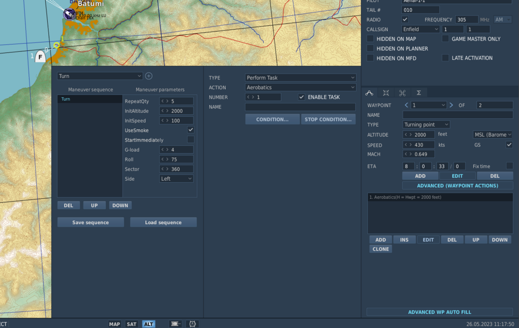Open the triggered actions tab icon
This screenshot has height=328, width=519.
point(402,93)
